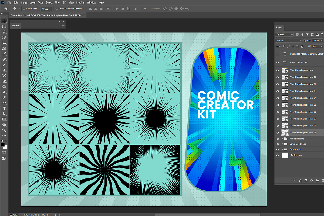Screen dimensions: 324x216
Task: Select the Eyedropper tool
Action: click(4, 54)
